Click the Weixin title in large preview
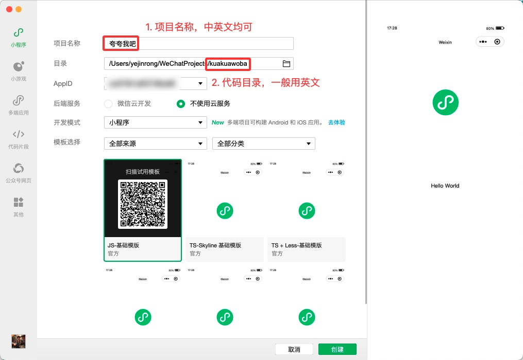The image size is (523, 360). point(445,42)
